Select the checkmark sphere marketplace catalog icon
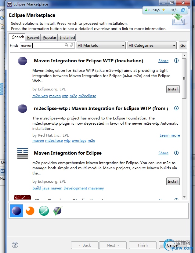 tap(58, 211)
